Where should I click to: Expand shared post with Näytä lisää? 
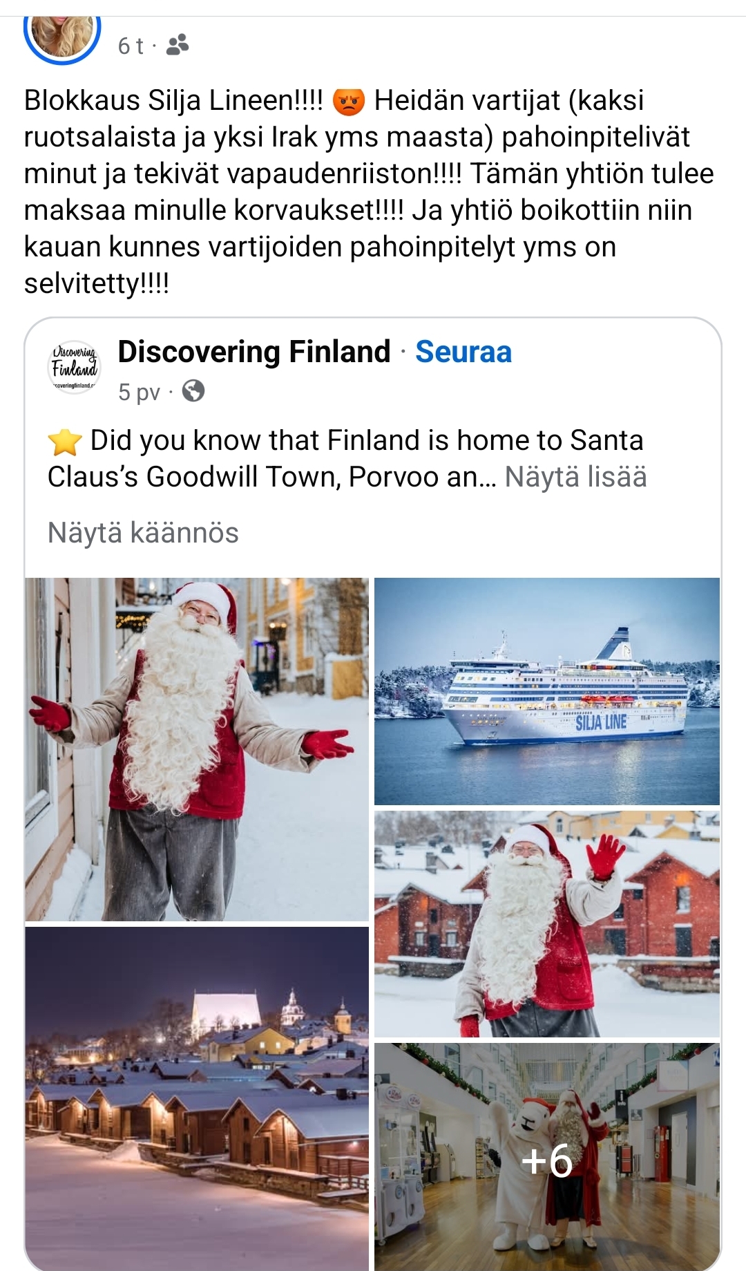575,477
